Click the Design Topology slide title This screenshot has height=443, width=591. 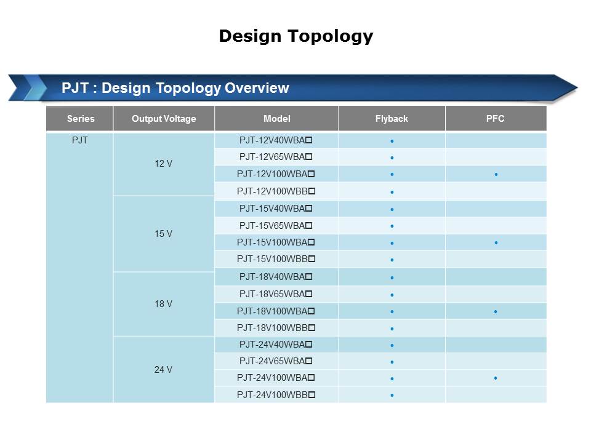pyautogui.click(x=295, y=36)
